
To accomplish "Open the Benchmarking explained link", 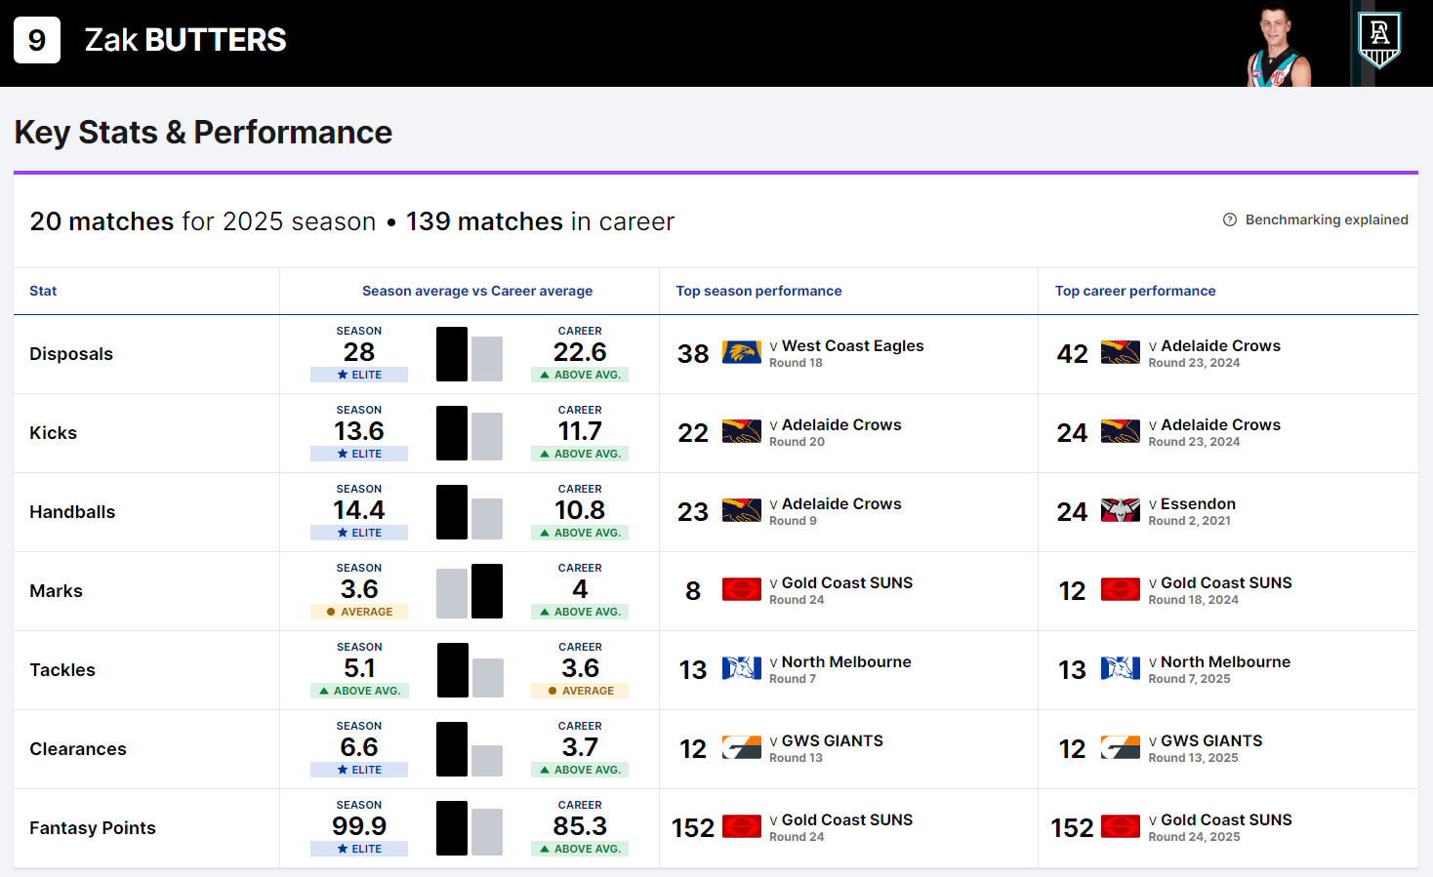I will pos(1326,219).
